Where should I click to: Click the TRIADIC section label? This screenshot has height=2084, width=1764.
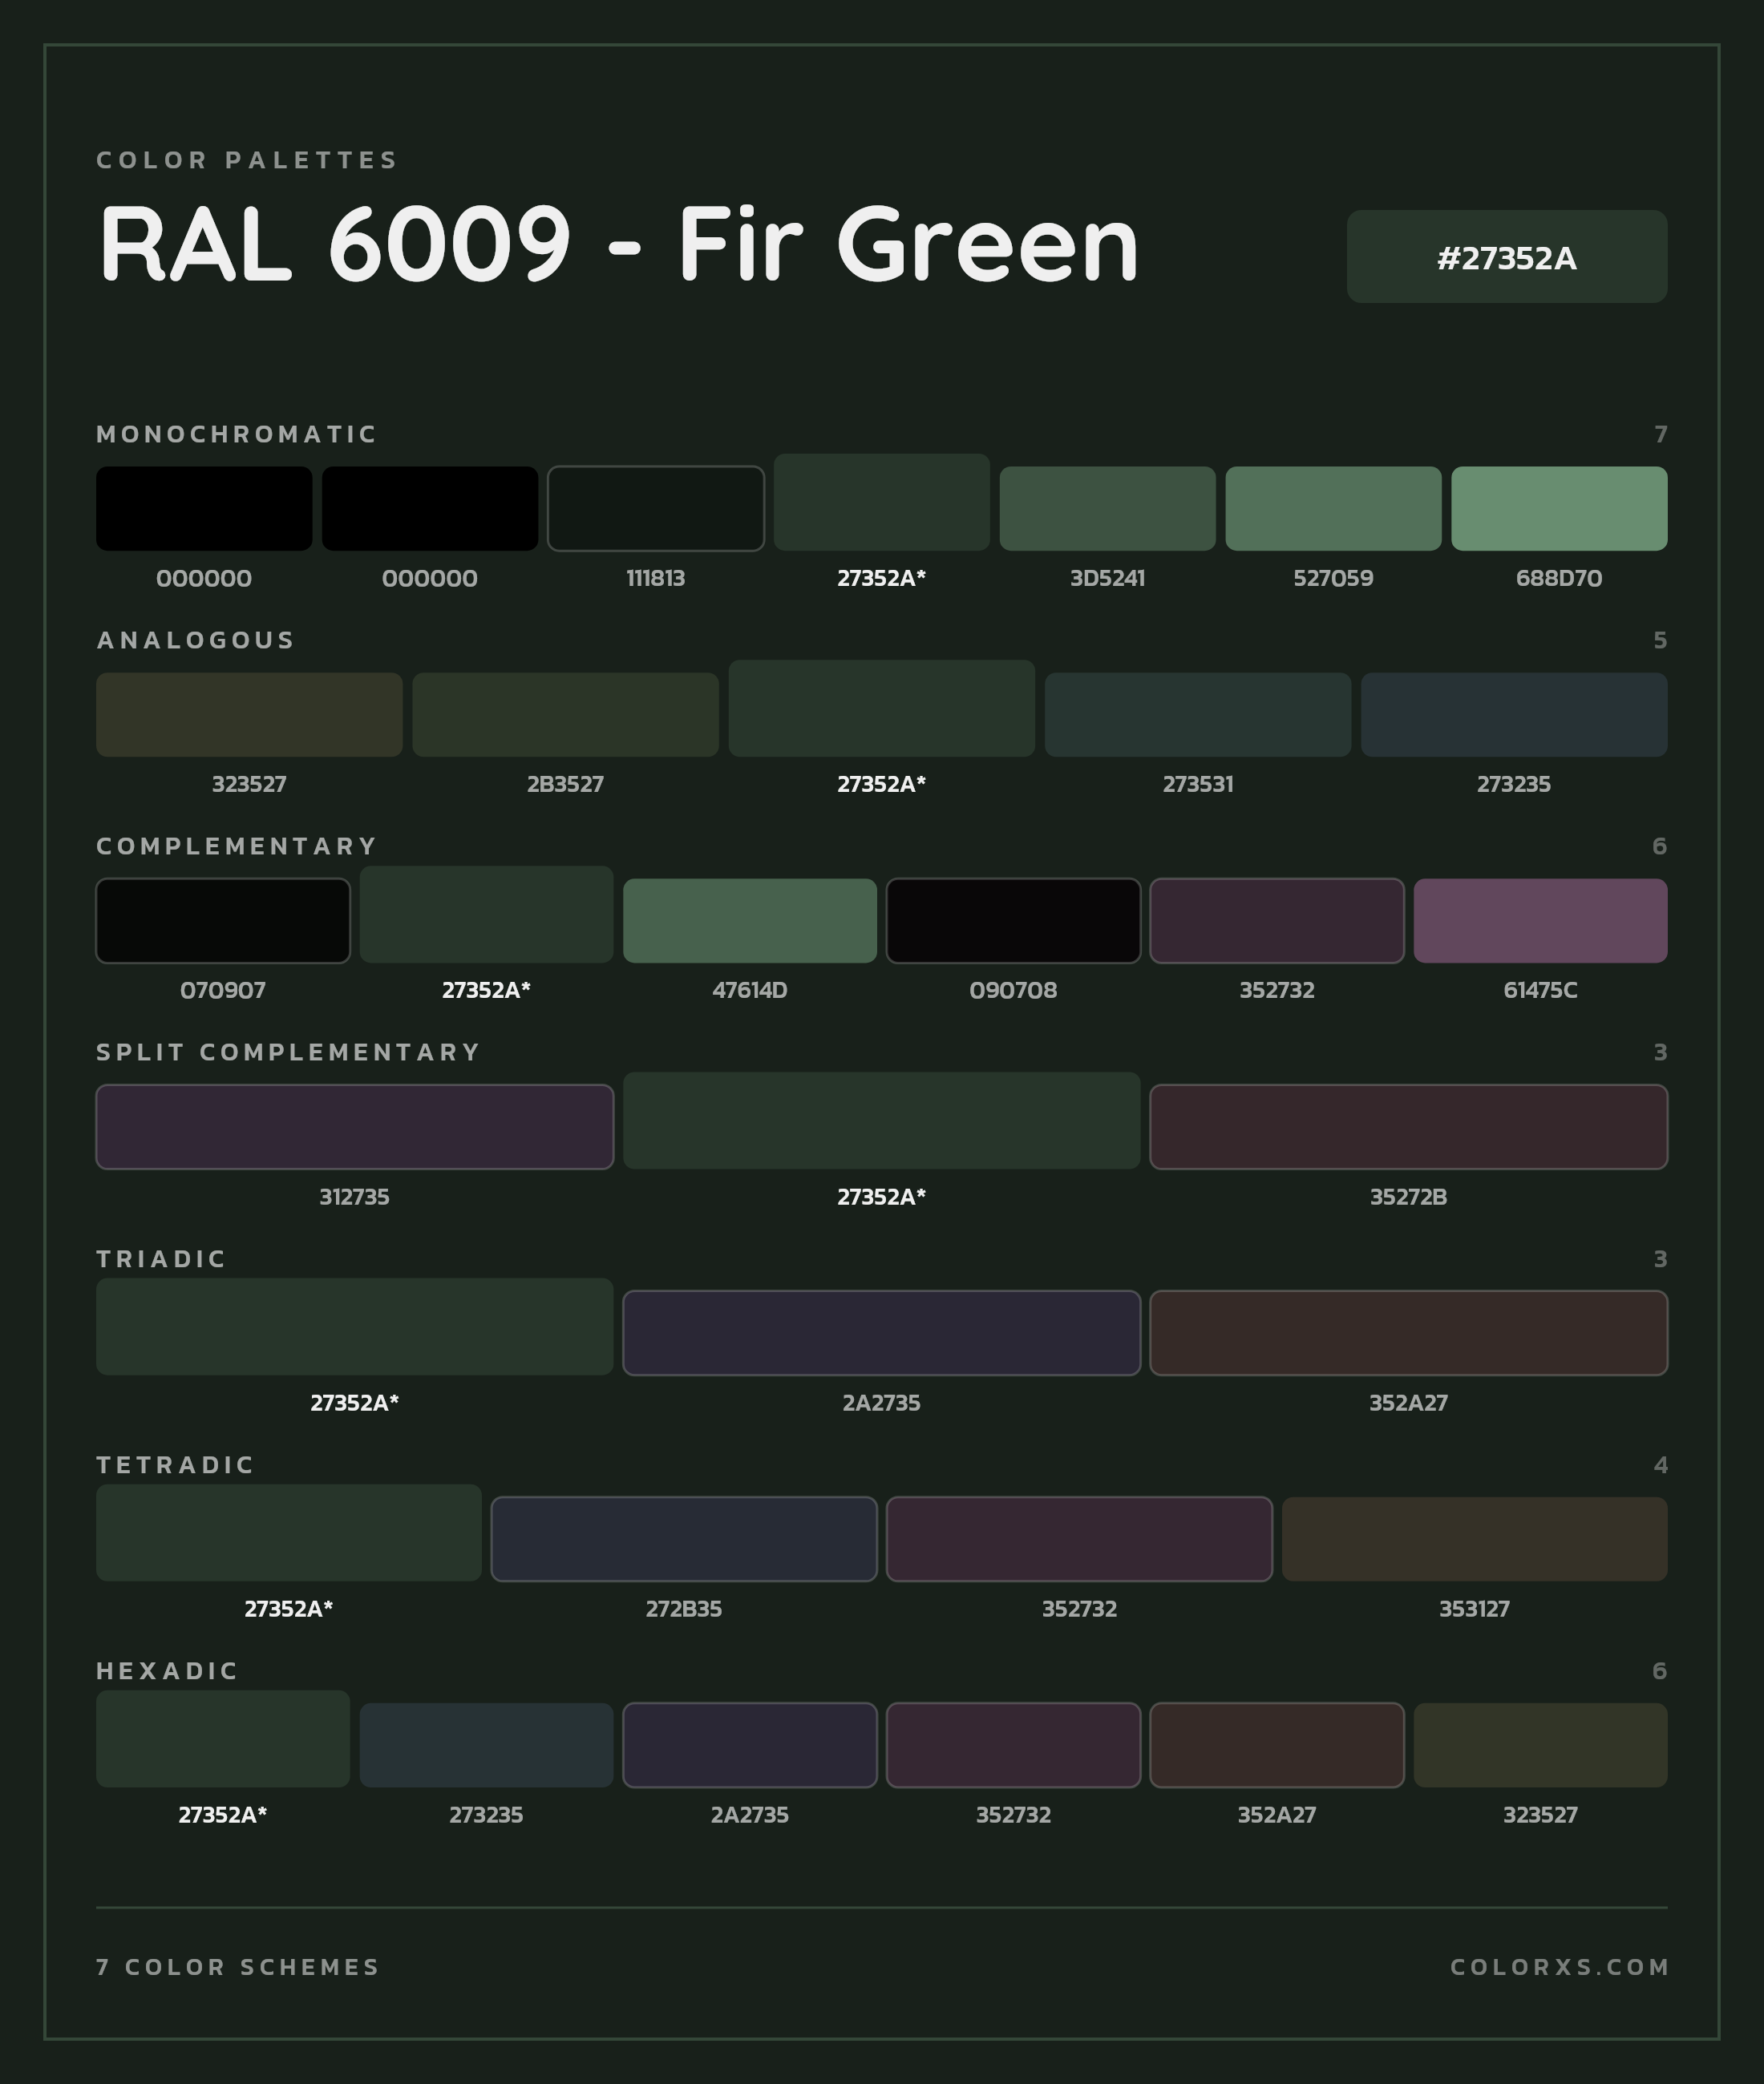coord(162,1258)
